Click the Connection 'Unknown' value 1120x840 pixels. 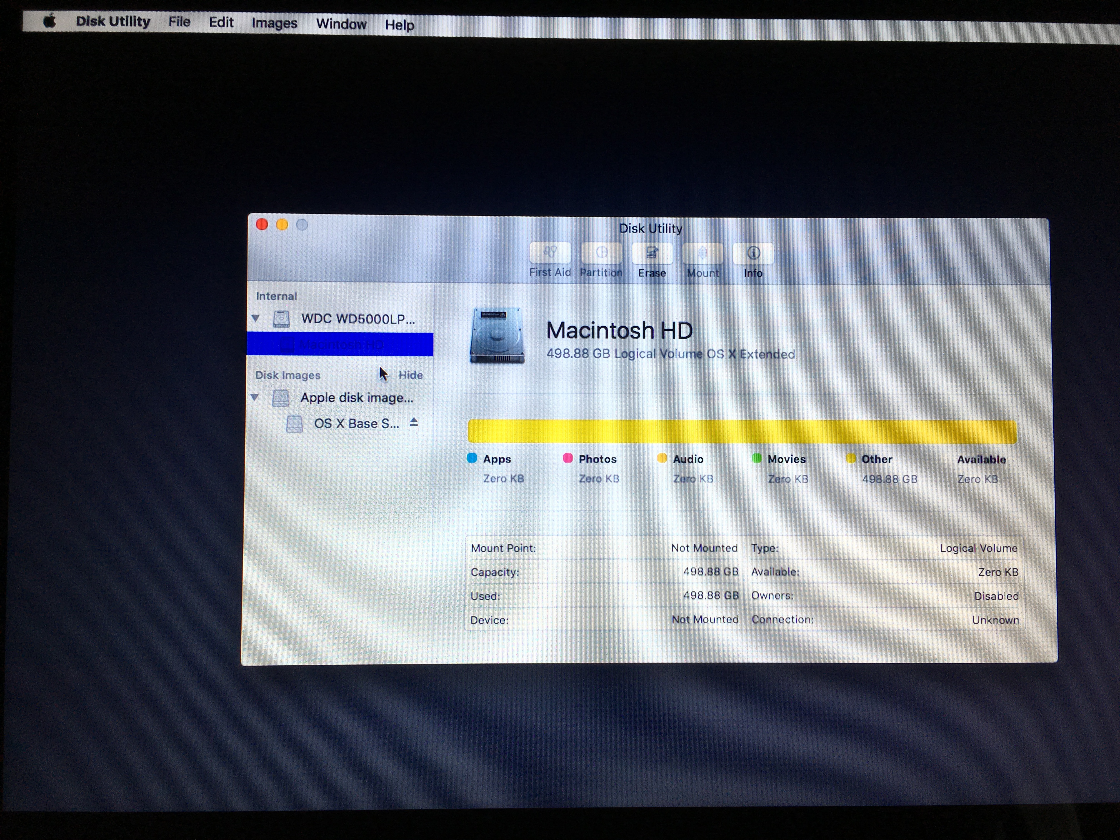coord(996,620)
